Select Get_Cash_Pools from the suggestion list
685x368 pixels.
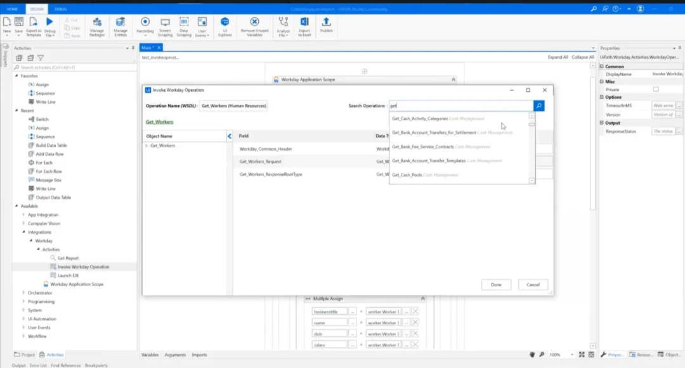(x=407, y=175)
